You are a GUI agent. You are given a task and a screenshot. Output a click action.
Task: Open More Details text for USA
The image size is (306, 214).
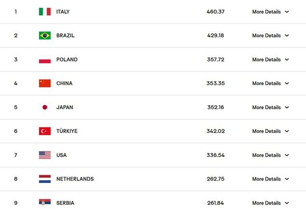pos(266,155)
